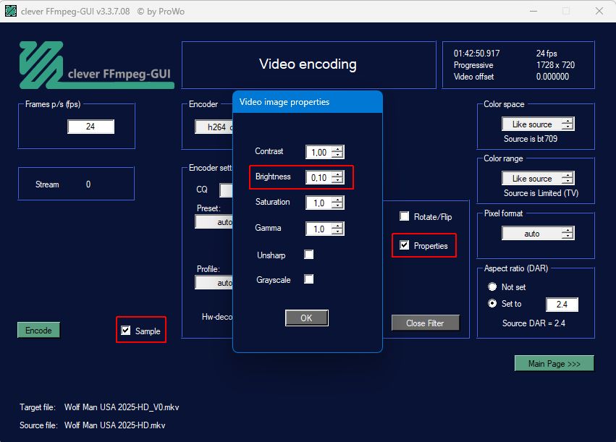
Task: Decrease Brightness with its down arrow
Action: pos(337,180)
